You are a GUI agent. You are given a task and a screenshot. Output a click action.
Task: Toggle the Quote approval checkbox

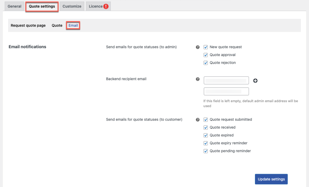coord(206,55)
